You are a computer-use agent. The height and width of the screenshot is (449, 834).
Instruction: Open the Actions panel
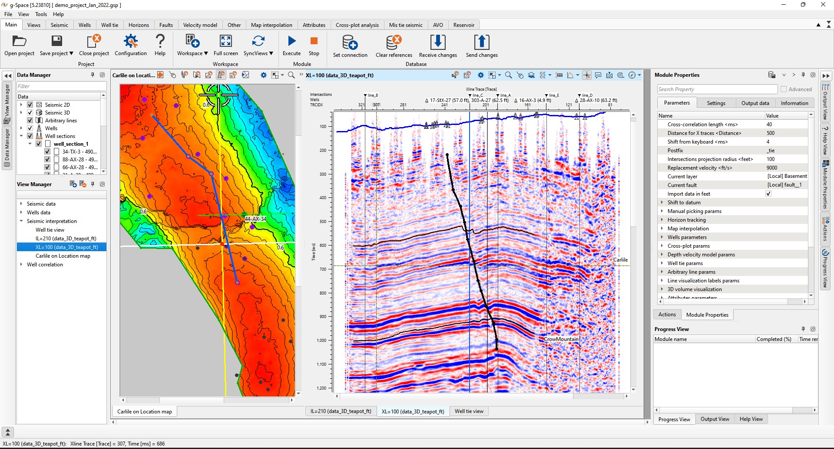tap(667, 315)
